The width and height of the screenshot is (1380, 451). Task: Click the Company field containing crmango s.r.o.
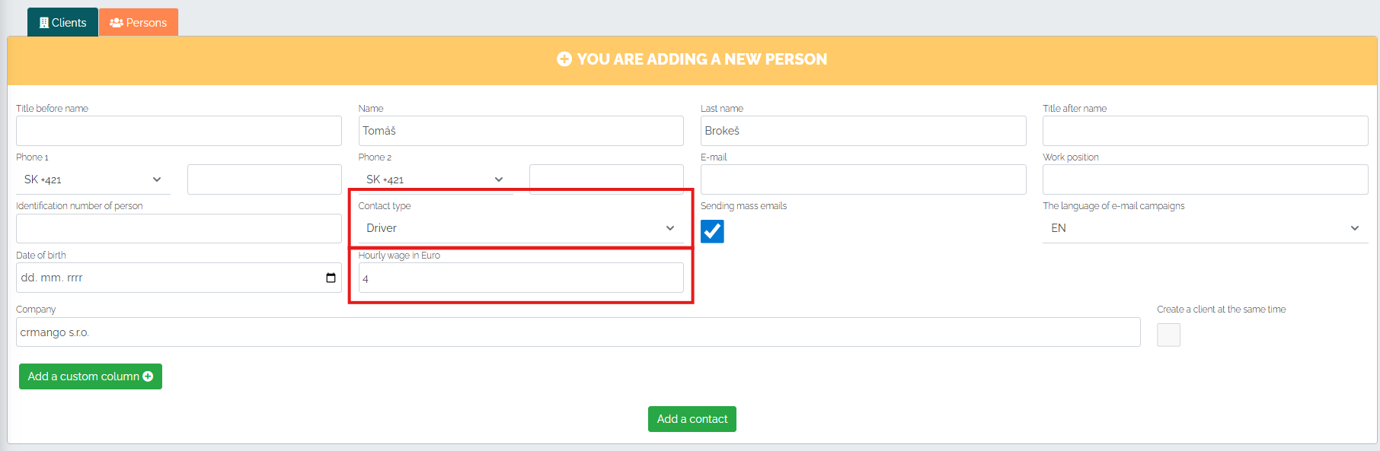point(578,332)
